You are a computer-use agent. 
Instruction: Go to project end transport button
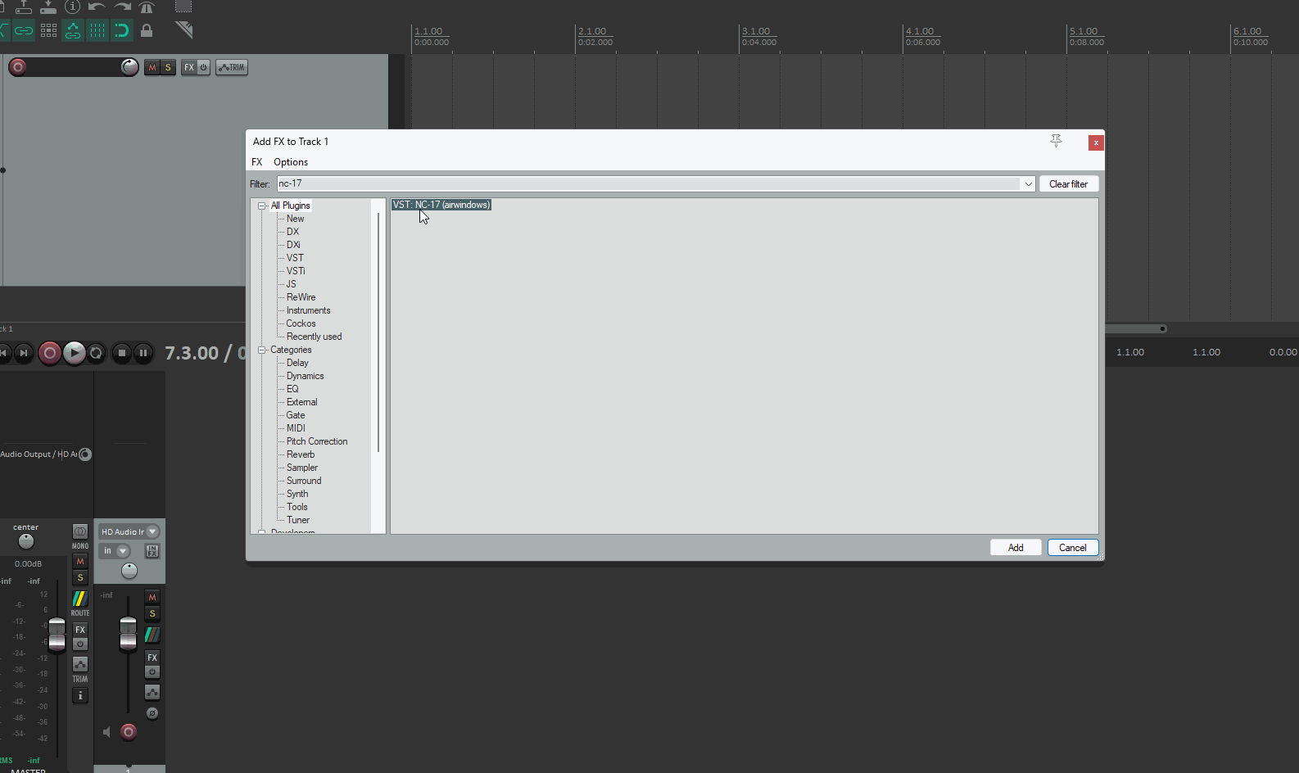24,353
